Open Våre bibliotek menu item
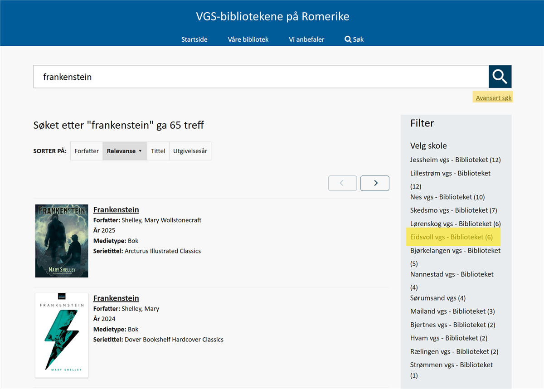The image size is (544, 389). pos(248,39)
